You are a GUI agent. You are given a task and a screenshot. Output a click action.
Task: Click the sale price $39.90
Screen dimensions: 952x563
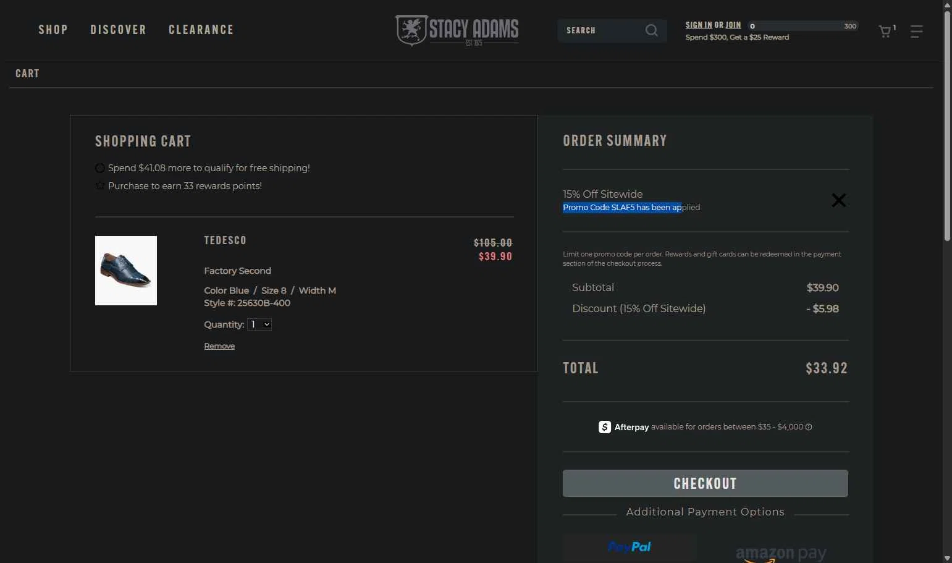[x=495, y=256]
